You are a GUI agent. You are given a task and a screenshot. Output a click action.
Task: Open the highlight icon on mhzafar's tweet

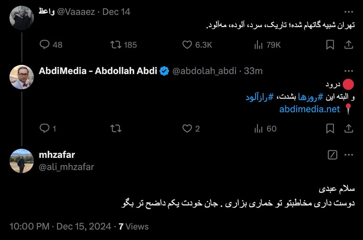(x=333, y=154)
